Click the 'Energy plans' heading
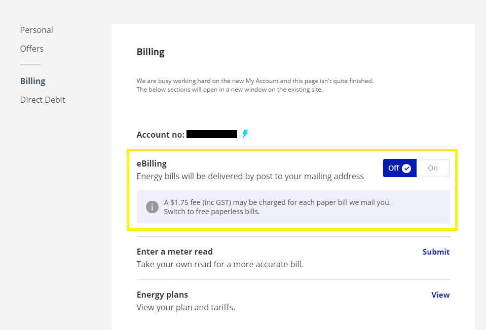The width and height of the screenshot is (486, 330). click(x=162, y=295)
